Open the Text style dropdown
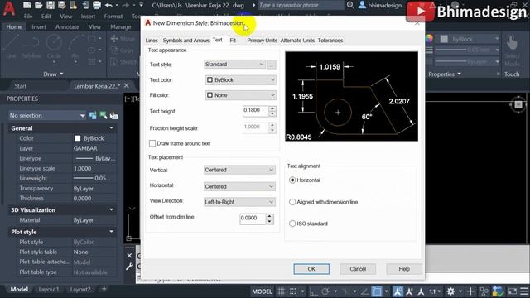 [234, 65]
